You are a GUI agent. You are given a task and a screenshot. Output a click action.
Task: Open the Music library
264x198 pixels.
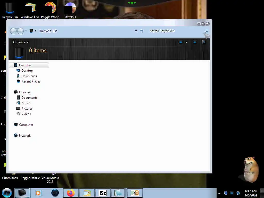pyautogui.click(x=26, y=103)
